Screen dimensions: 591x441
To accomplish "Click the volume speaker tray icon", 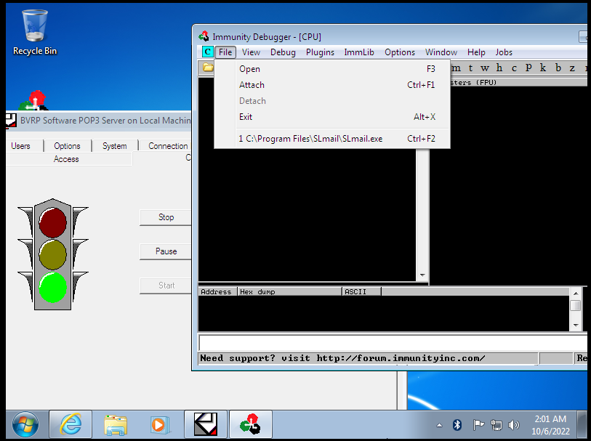I will [513, 425].
